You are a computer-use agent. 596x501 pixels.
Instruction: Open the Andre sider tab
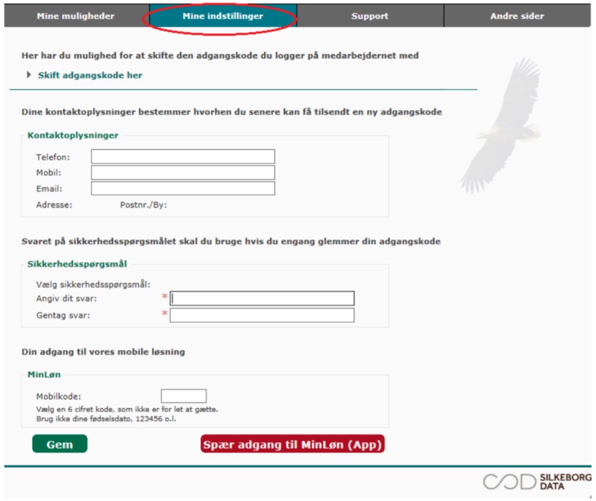[517, 16]
